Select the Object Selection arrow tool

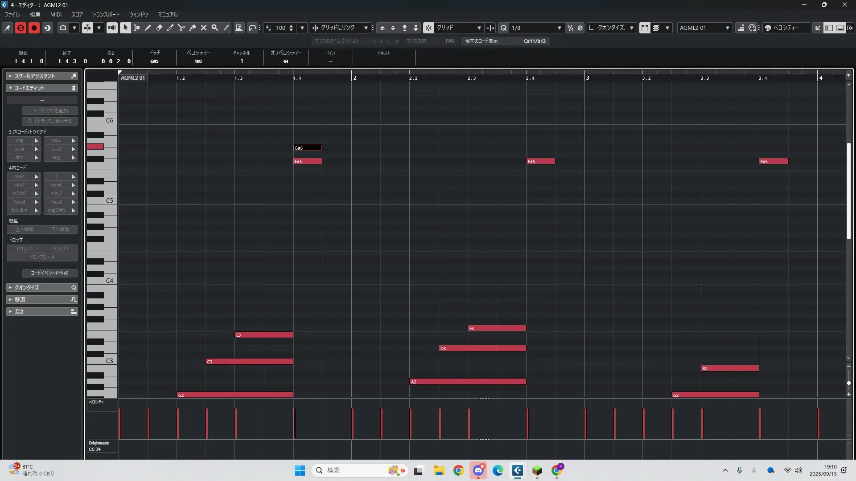125,28
